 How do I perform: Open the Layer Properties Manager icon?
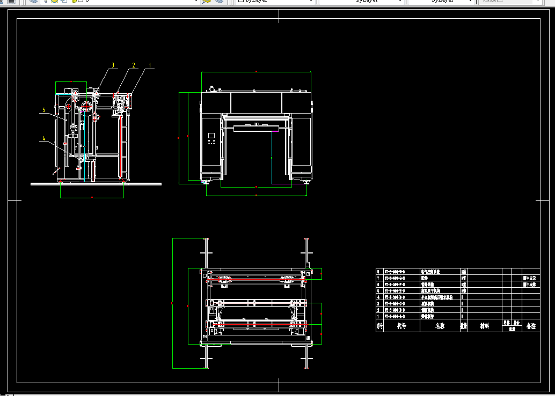coord(34,1)
